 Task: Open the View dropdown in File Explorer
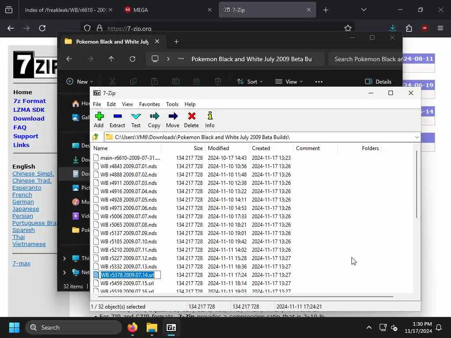click(x=289, y=81)
